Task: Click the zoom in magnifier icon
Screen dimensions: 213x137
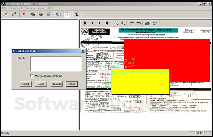Action: 123,23
